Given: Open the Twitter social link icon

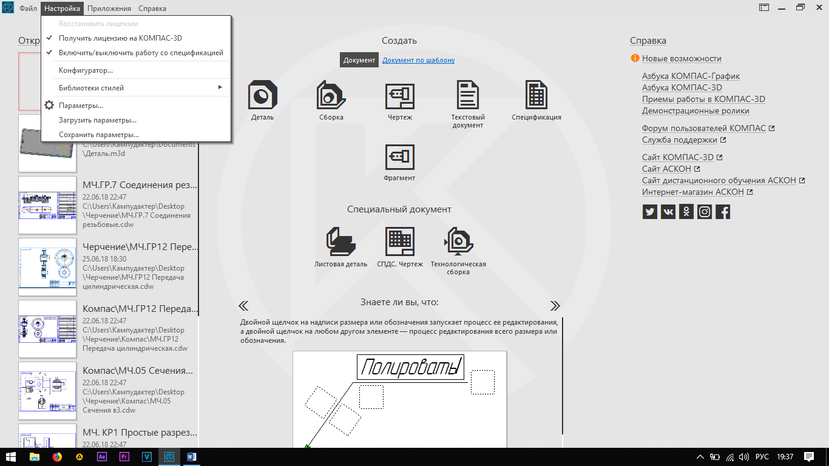Looking at the screenshot, I should coord(650,212).
